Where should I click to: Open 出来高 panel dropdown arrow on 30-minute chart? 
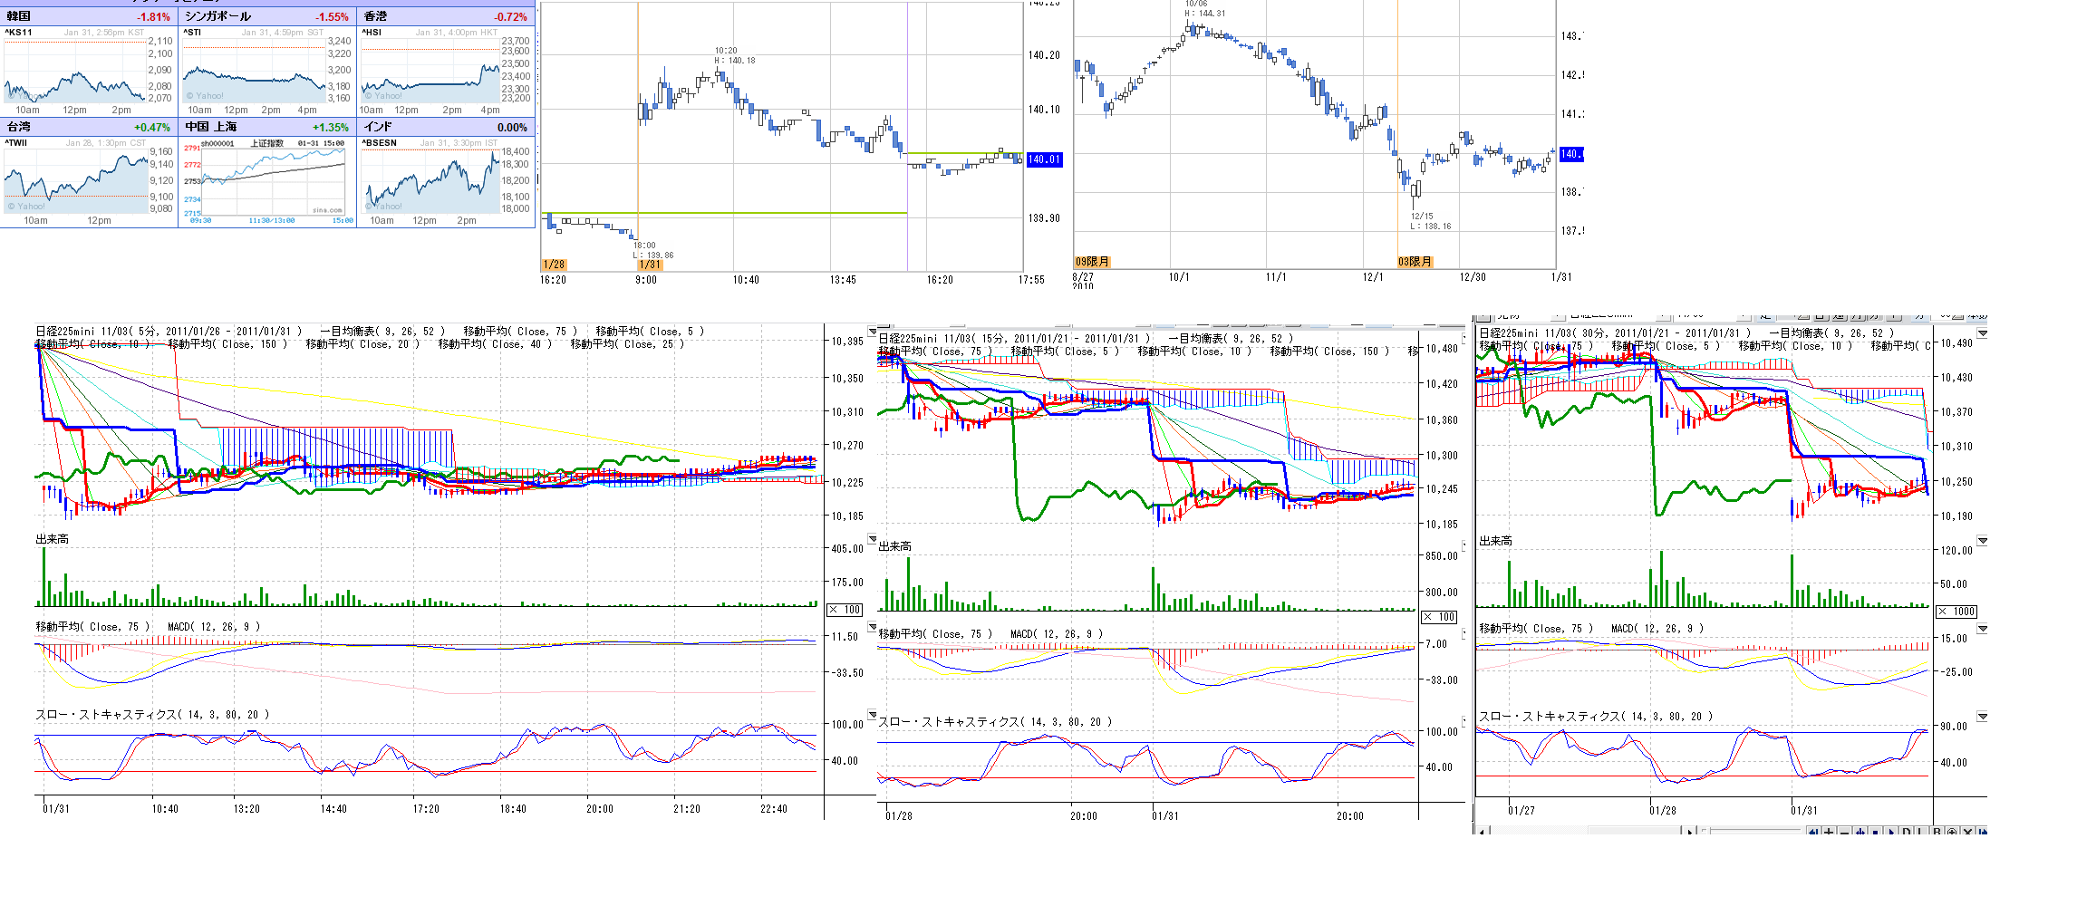tap(1982, 541)
